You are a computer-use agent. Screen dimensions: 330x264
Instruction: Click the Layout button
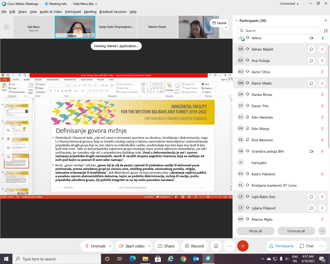(x=219, y=23)
